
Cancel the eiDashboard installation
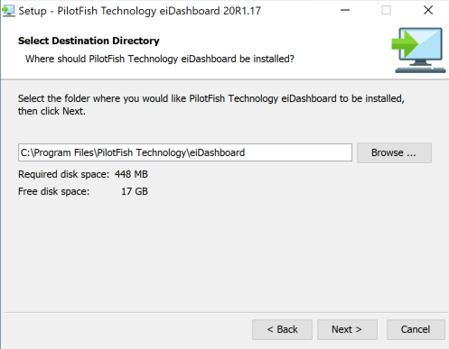point(416,329)
